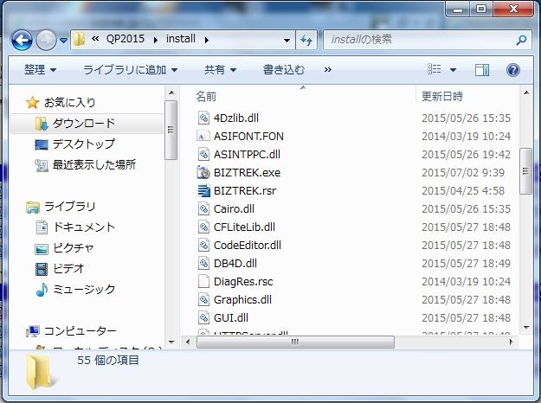Select the DB4D.dll file
Screen dimensions: 541x403
235,264
